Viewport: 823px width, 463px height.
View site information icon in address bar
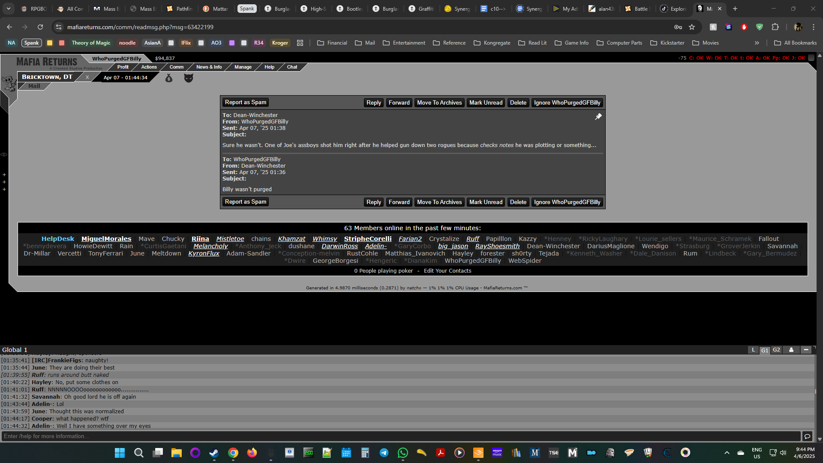[x=59, y=27]
